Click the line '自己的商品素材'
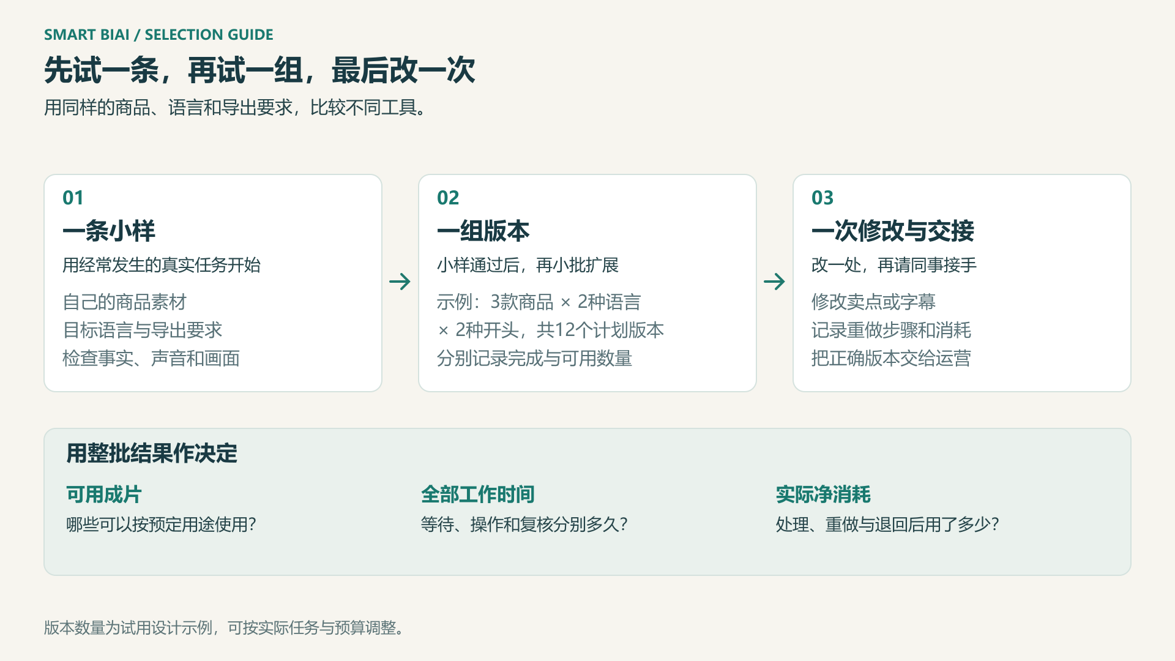1175x661 pixels. [124, 302]
